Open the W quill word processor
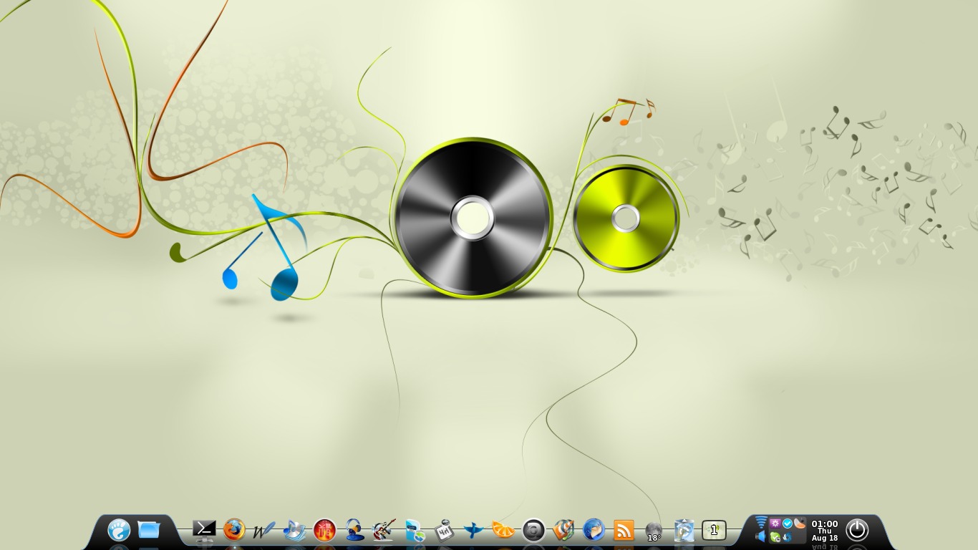The width and height of the screenshot is (978, 550). (x=263, y=531)
